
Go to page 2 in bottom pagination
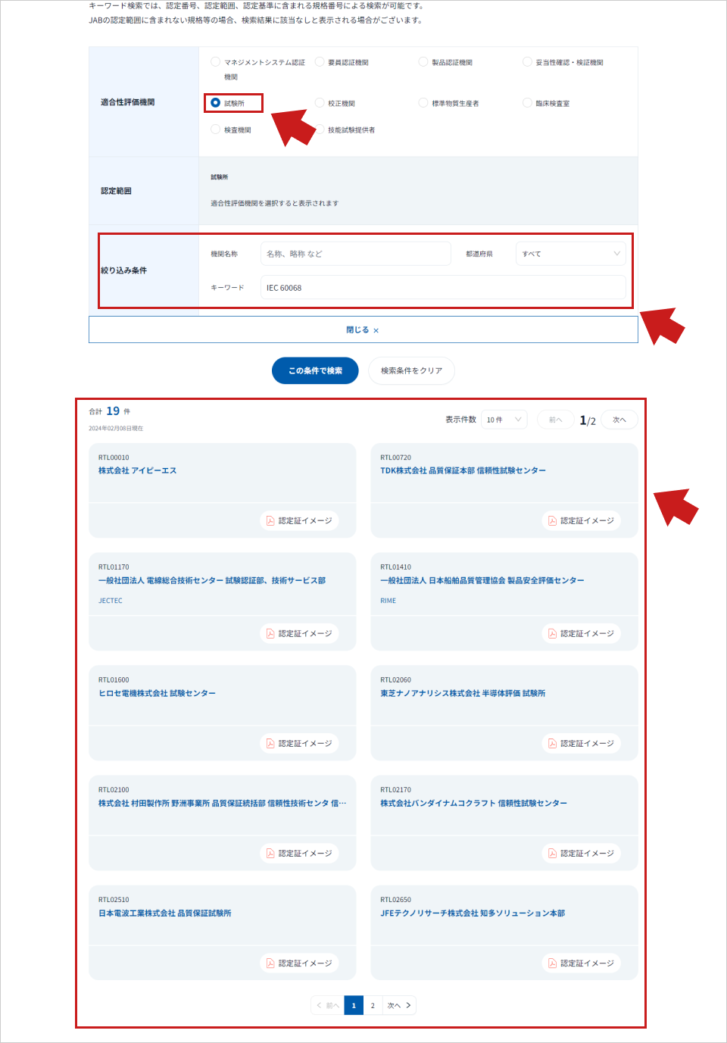tap(373, 1005)
